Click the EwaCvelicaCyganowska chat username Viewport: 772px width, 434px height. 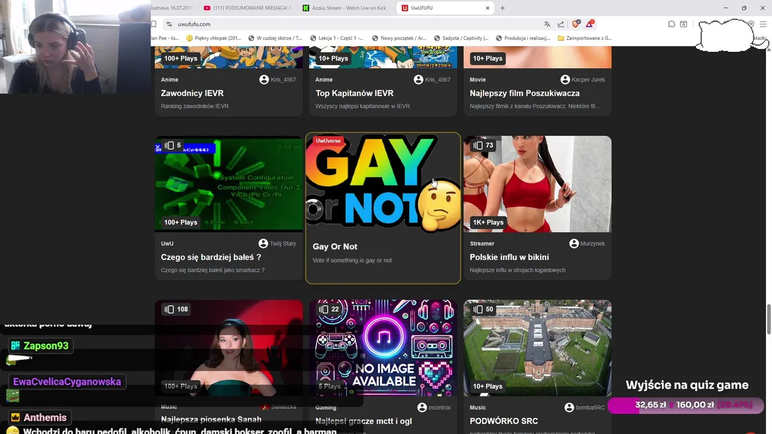[67, 382]
